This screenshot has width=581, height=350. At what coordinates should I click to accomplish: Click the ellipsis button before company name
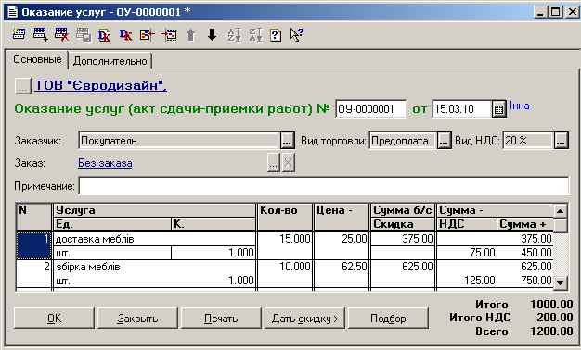tap(22, 86)
